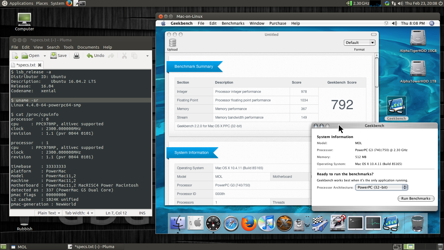Open the Apple menu
The width and height of the screenshot is (444, 250).
pyautogui.click(x=163, y=23)
